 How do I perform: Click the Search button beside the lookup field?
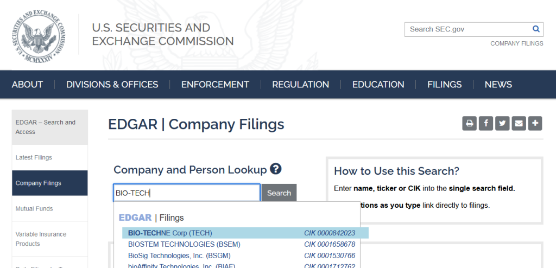pyautogui.click(x=279, y=193)
